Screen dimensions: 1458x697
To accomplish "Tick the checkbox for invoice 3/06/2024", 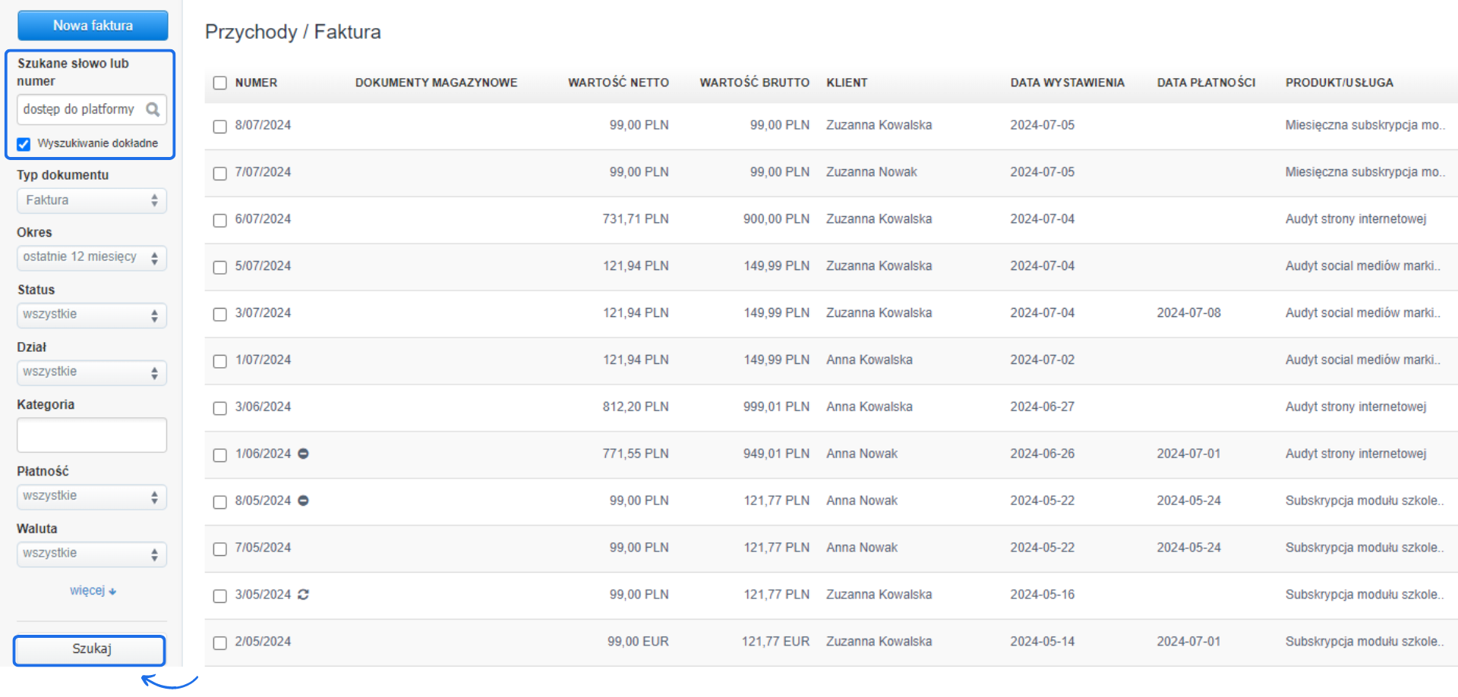I will (220, 408).
